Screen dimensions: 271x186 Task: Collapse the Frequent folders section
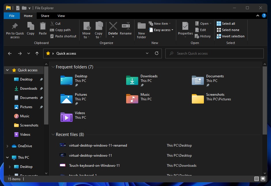click(x=53, y=67)
